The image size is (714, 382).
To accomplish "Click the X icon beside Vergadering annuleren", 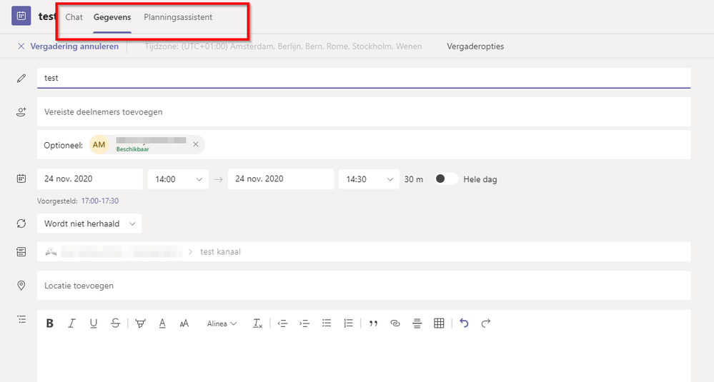I will 21,46.
